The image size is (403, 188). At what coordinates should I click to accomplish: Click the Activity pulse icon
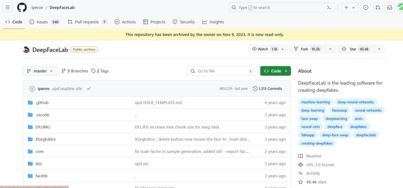point(301,173)
